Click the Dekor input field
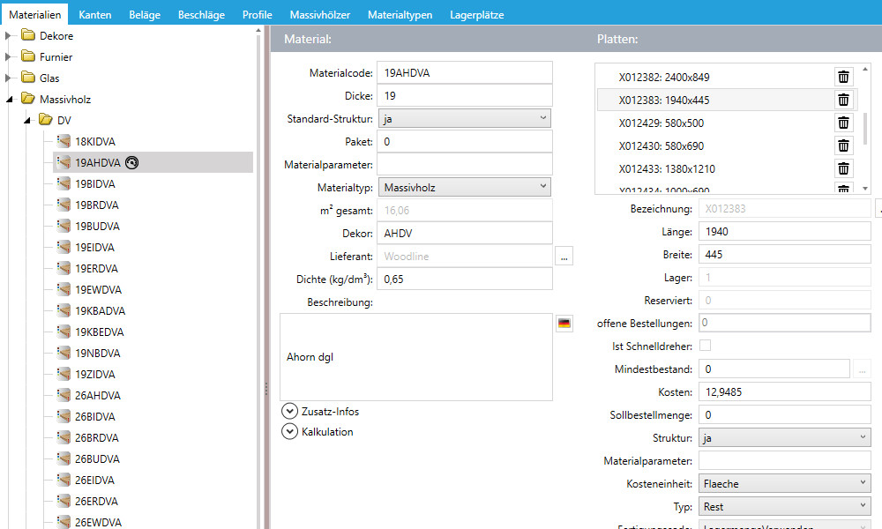The height and width of the screenshot is (529, 882). click(x=465, y=234)
